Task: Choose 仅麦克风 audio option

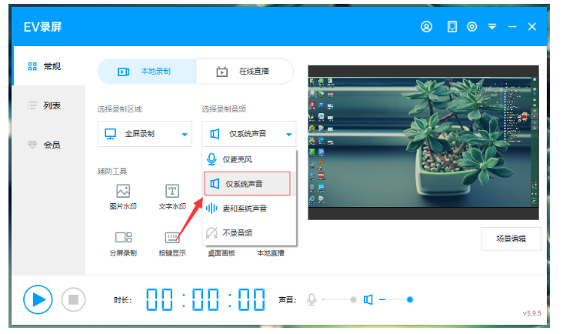Action: (x=249, y=159)
